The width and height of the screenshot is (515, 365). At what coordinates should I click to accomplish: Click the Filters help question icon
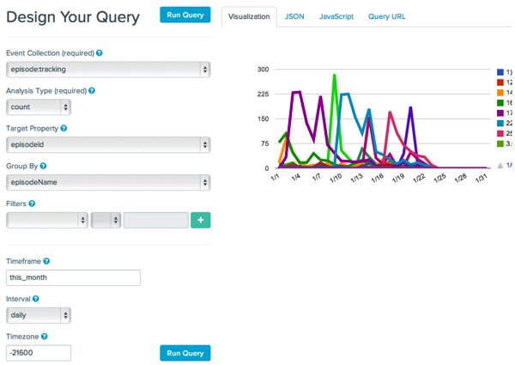(x=32, y=204)
